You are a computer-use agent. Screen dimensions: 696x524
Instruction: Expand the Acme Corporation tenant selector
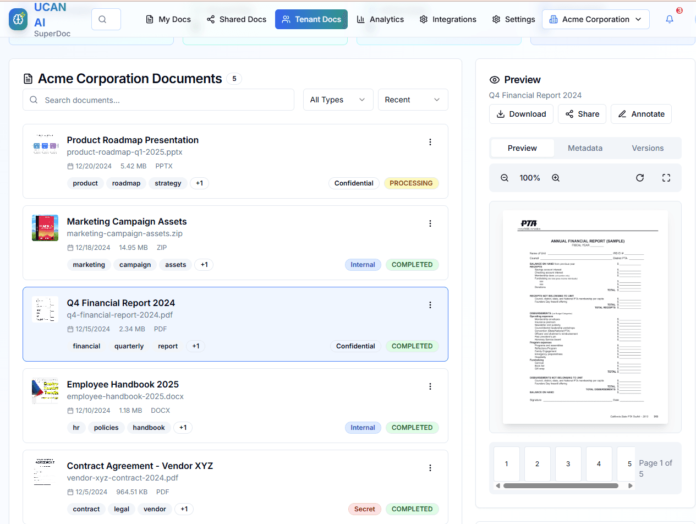click(x=595, y=19)
